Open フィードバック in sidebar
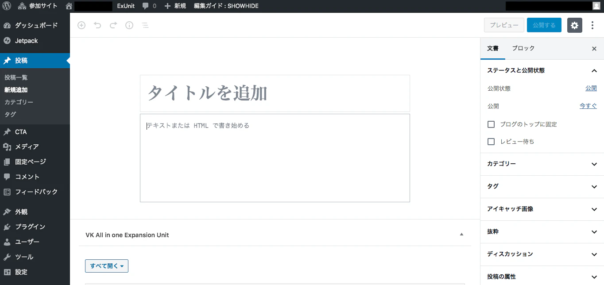This screenshot has width=604, height=285. (35, 192)
